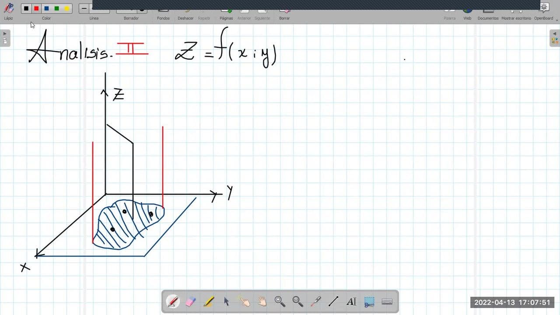The width and height of the screenshot is (560, 315).
Task: Open the Capture region scissors tool
Action: pos(369,301)
